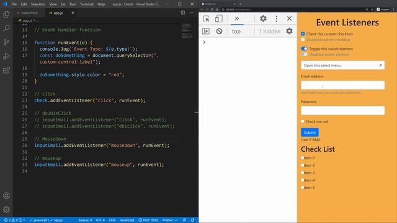Change UTF-8 encoding in status bar
397x223 pixels.
pos(100,220)
